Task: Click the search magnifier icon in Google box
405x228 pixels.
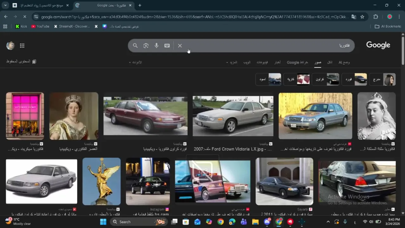Action: coord(135,46)
